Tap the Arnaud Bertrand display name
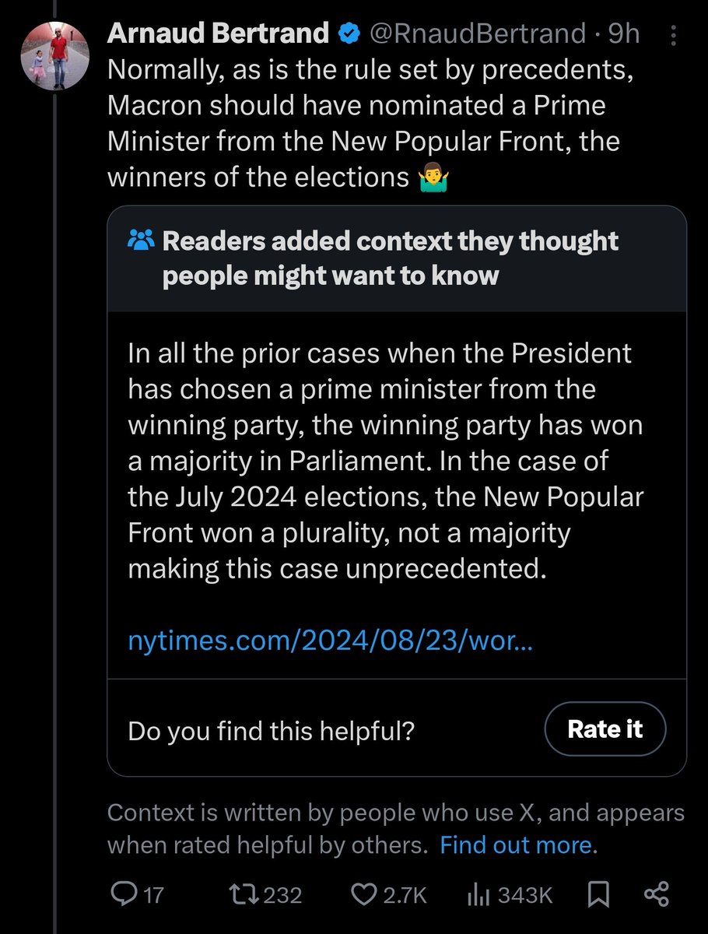 tap(218, 33)
